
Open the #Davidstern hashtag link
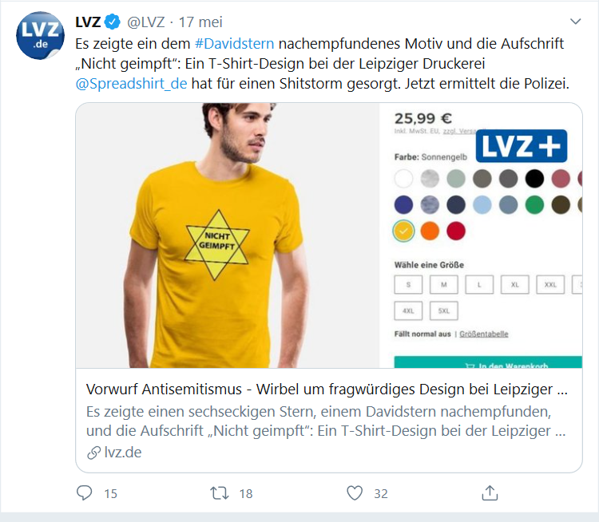234,44
